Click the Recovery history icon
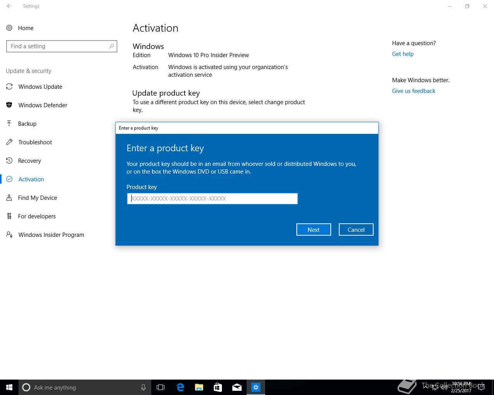494x395 pixels. coord(9,160)
